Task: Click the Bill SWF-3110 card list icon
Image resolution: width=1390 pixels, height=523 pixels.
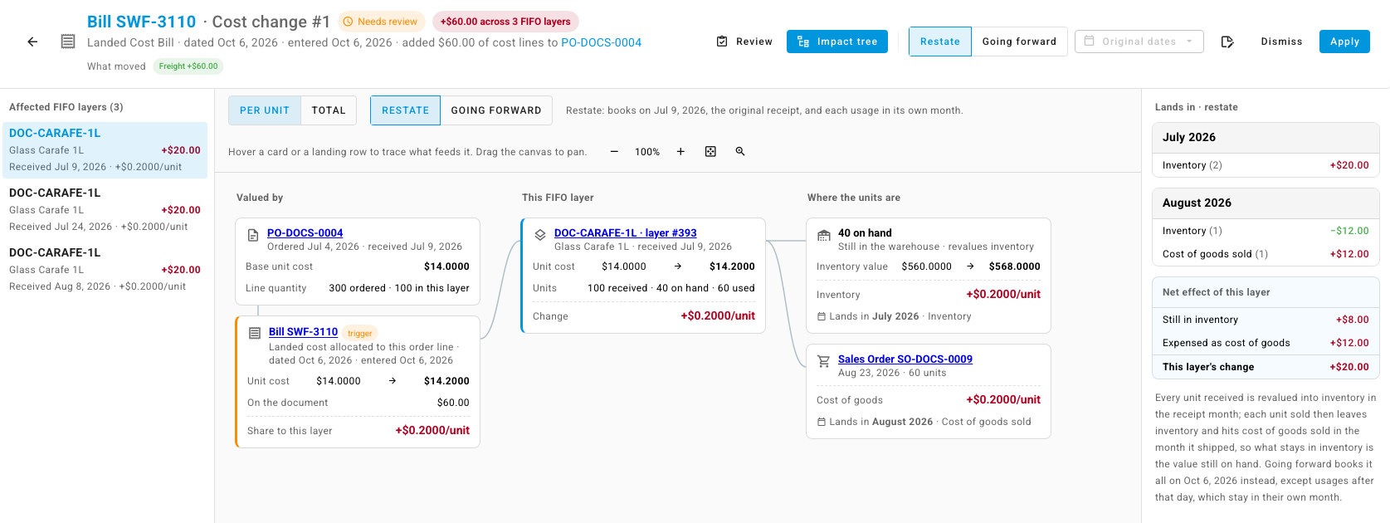Action: tap(255, 333)
